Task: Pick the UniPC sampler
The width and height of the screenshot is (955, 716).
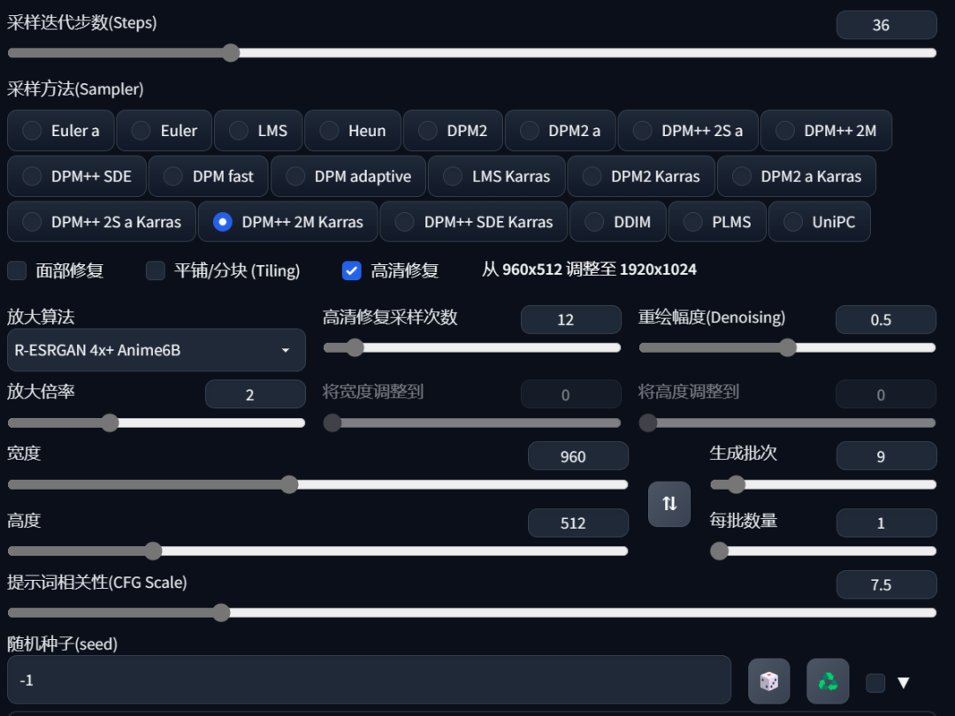Action: (794, 222)
